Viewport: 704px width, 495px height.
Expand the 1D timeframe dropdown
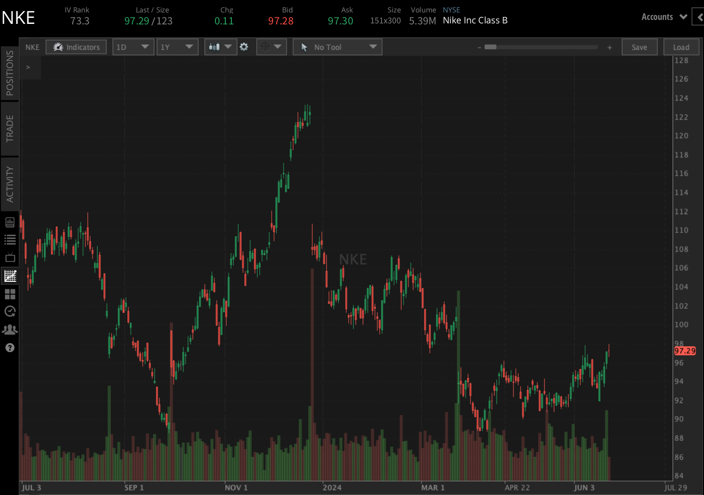133,46
